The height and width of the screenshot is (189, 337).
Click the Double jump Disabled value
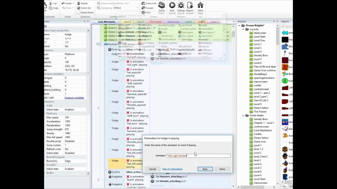pos(75,141)
